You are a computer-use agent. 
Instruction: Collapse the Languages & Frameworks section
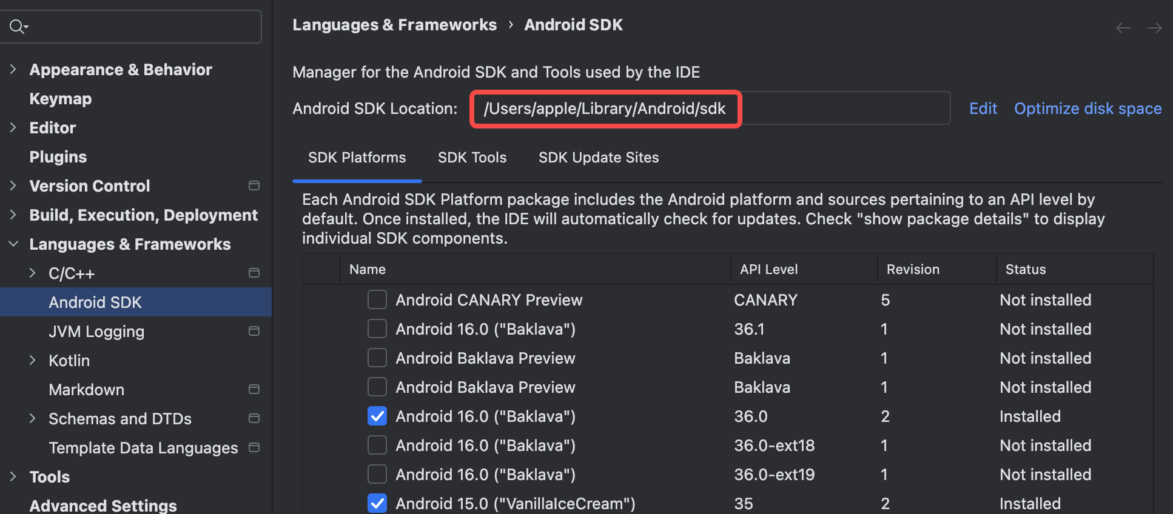pyautogui.click(x=13, y=244)
